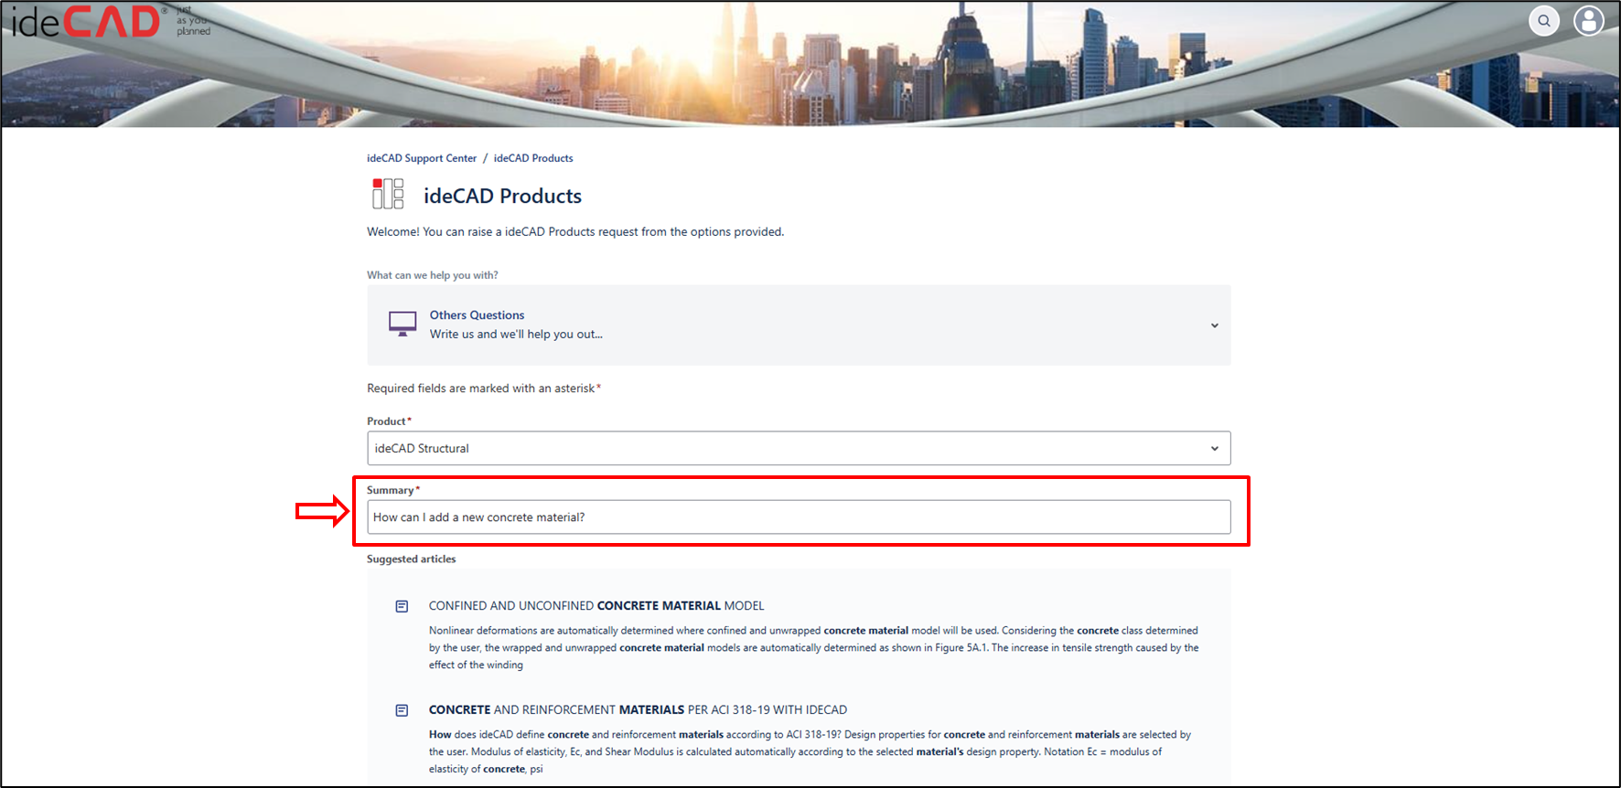Viewport: 1621px width, 788px height.
Task: Click the 'Welcome! You can raise a ideCAD Products request' text
Action: tap(575, 232)
